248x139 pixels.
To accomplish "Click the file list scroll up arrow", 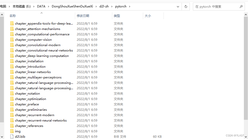I will (x=246, y=15).
